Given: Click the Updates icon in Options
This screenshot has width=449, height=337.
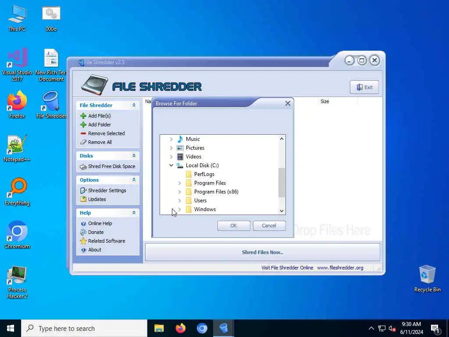Looking at the screenshot, I should coord(83,199).
